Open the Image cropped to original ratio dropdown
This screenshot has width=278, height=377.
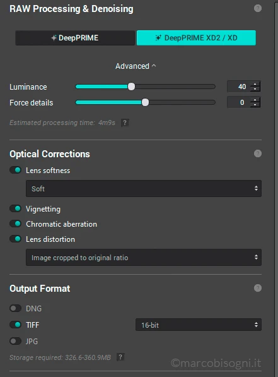(x=144, y=258)
